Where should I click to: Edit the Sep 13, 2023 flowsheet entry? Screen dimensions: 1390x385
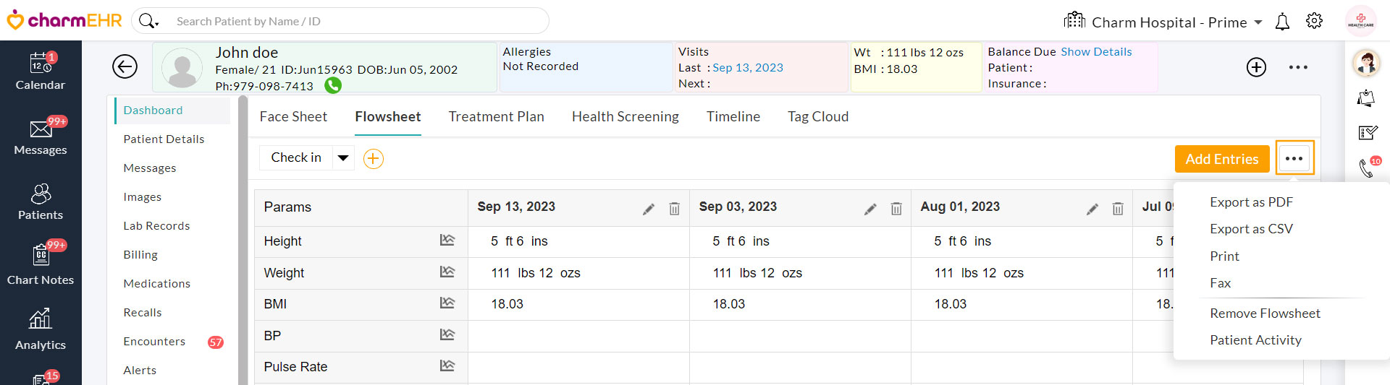[649, 209]
